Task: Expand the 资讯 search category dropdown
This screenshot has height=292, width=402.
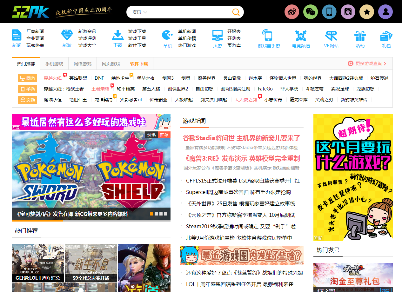Action: (140, 12)
